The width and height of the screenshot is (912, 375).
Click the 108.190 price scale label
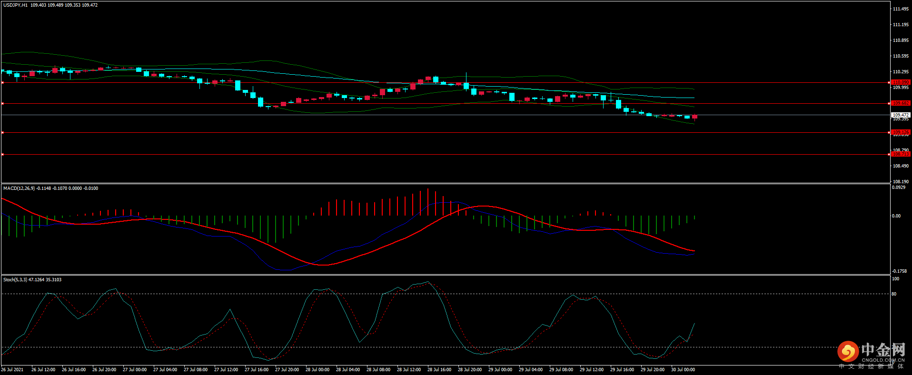point(901,182)
